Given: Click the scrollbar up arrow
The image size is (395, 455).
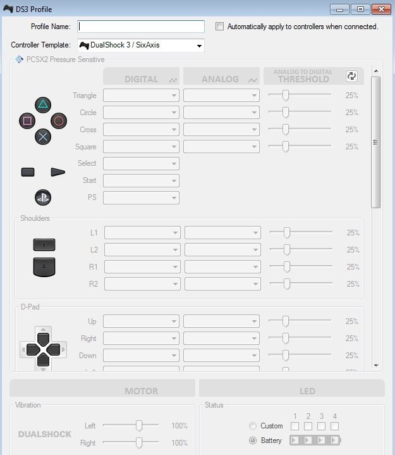Looking at the screenshot, I should (x=376, y=71).
